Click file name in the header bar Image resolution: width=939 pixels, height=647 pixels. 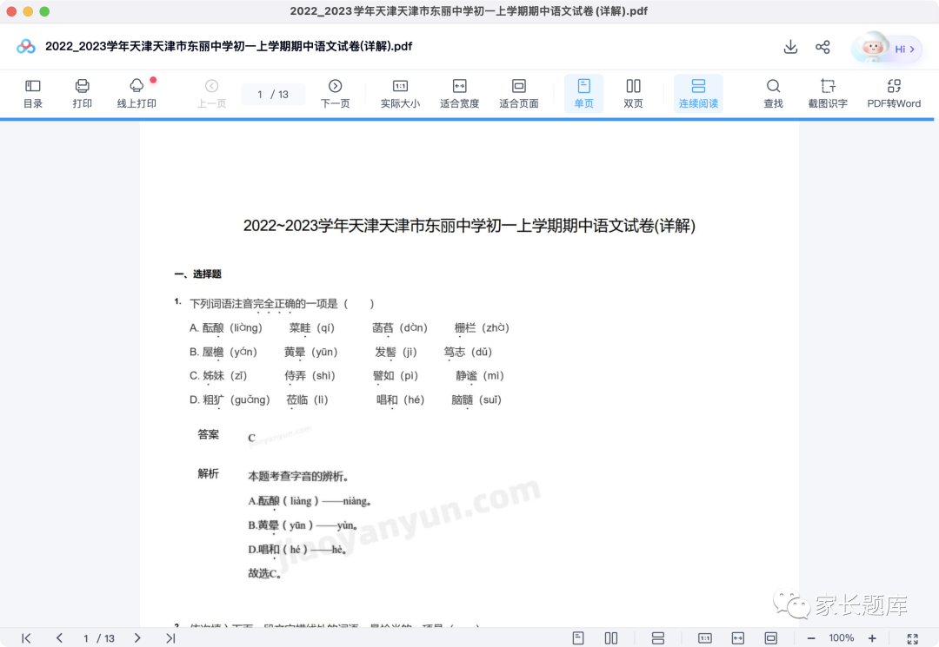point(229,46)
